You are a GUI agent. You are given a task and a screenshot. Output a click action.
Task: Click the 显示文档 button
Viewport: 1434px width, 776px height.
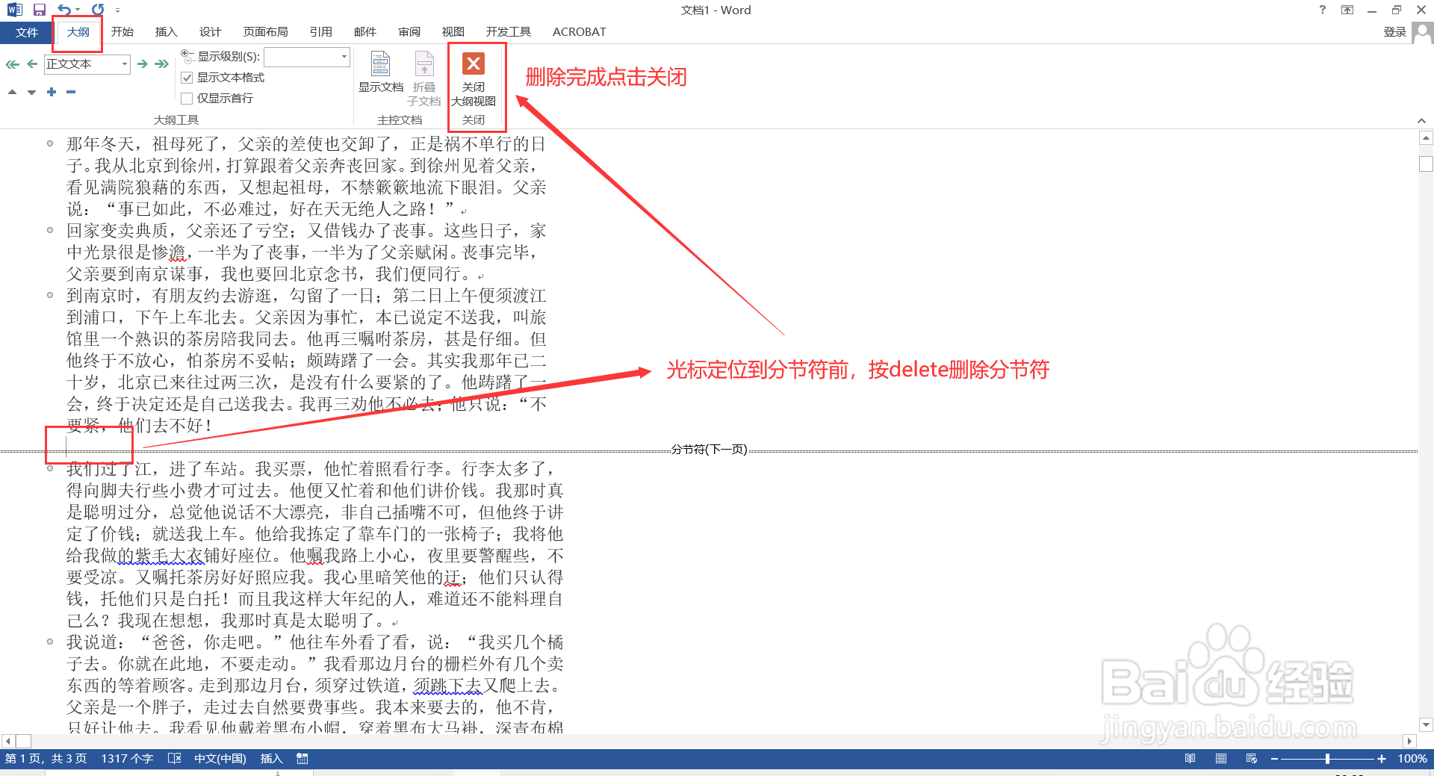(x=381, y=72)
